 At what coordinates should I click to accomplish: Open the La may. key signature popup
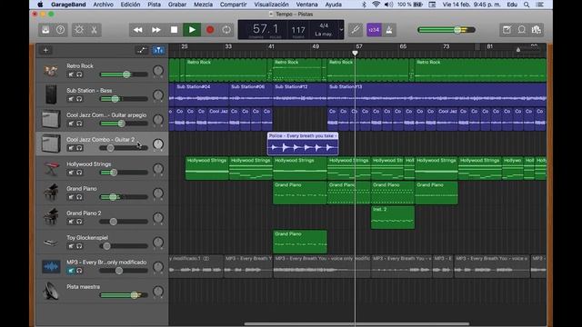(324, 34)
